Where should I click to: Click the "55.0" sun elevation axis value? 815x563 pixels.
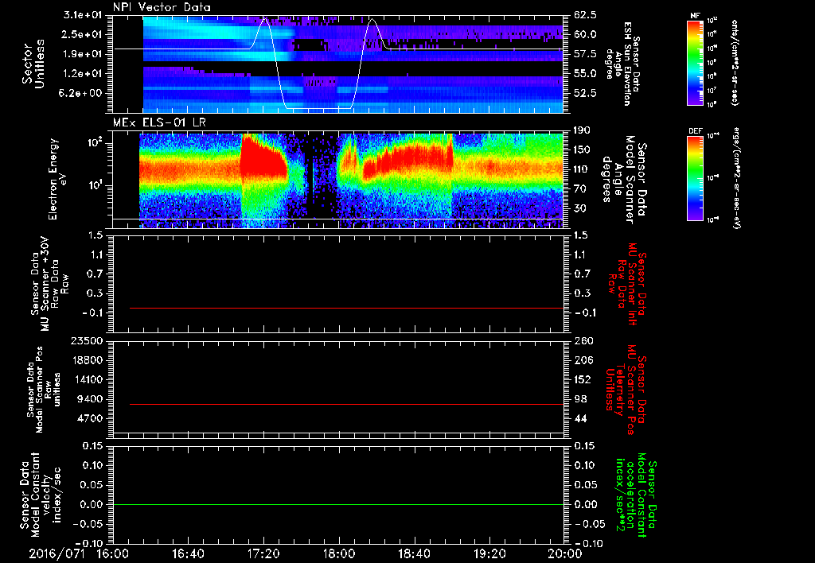pos(585,74)
